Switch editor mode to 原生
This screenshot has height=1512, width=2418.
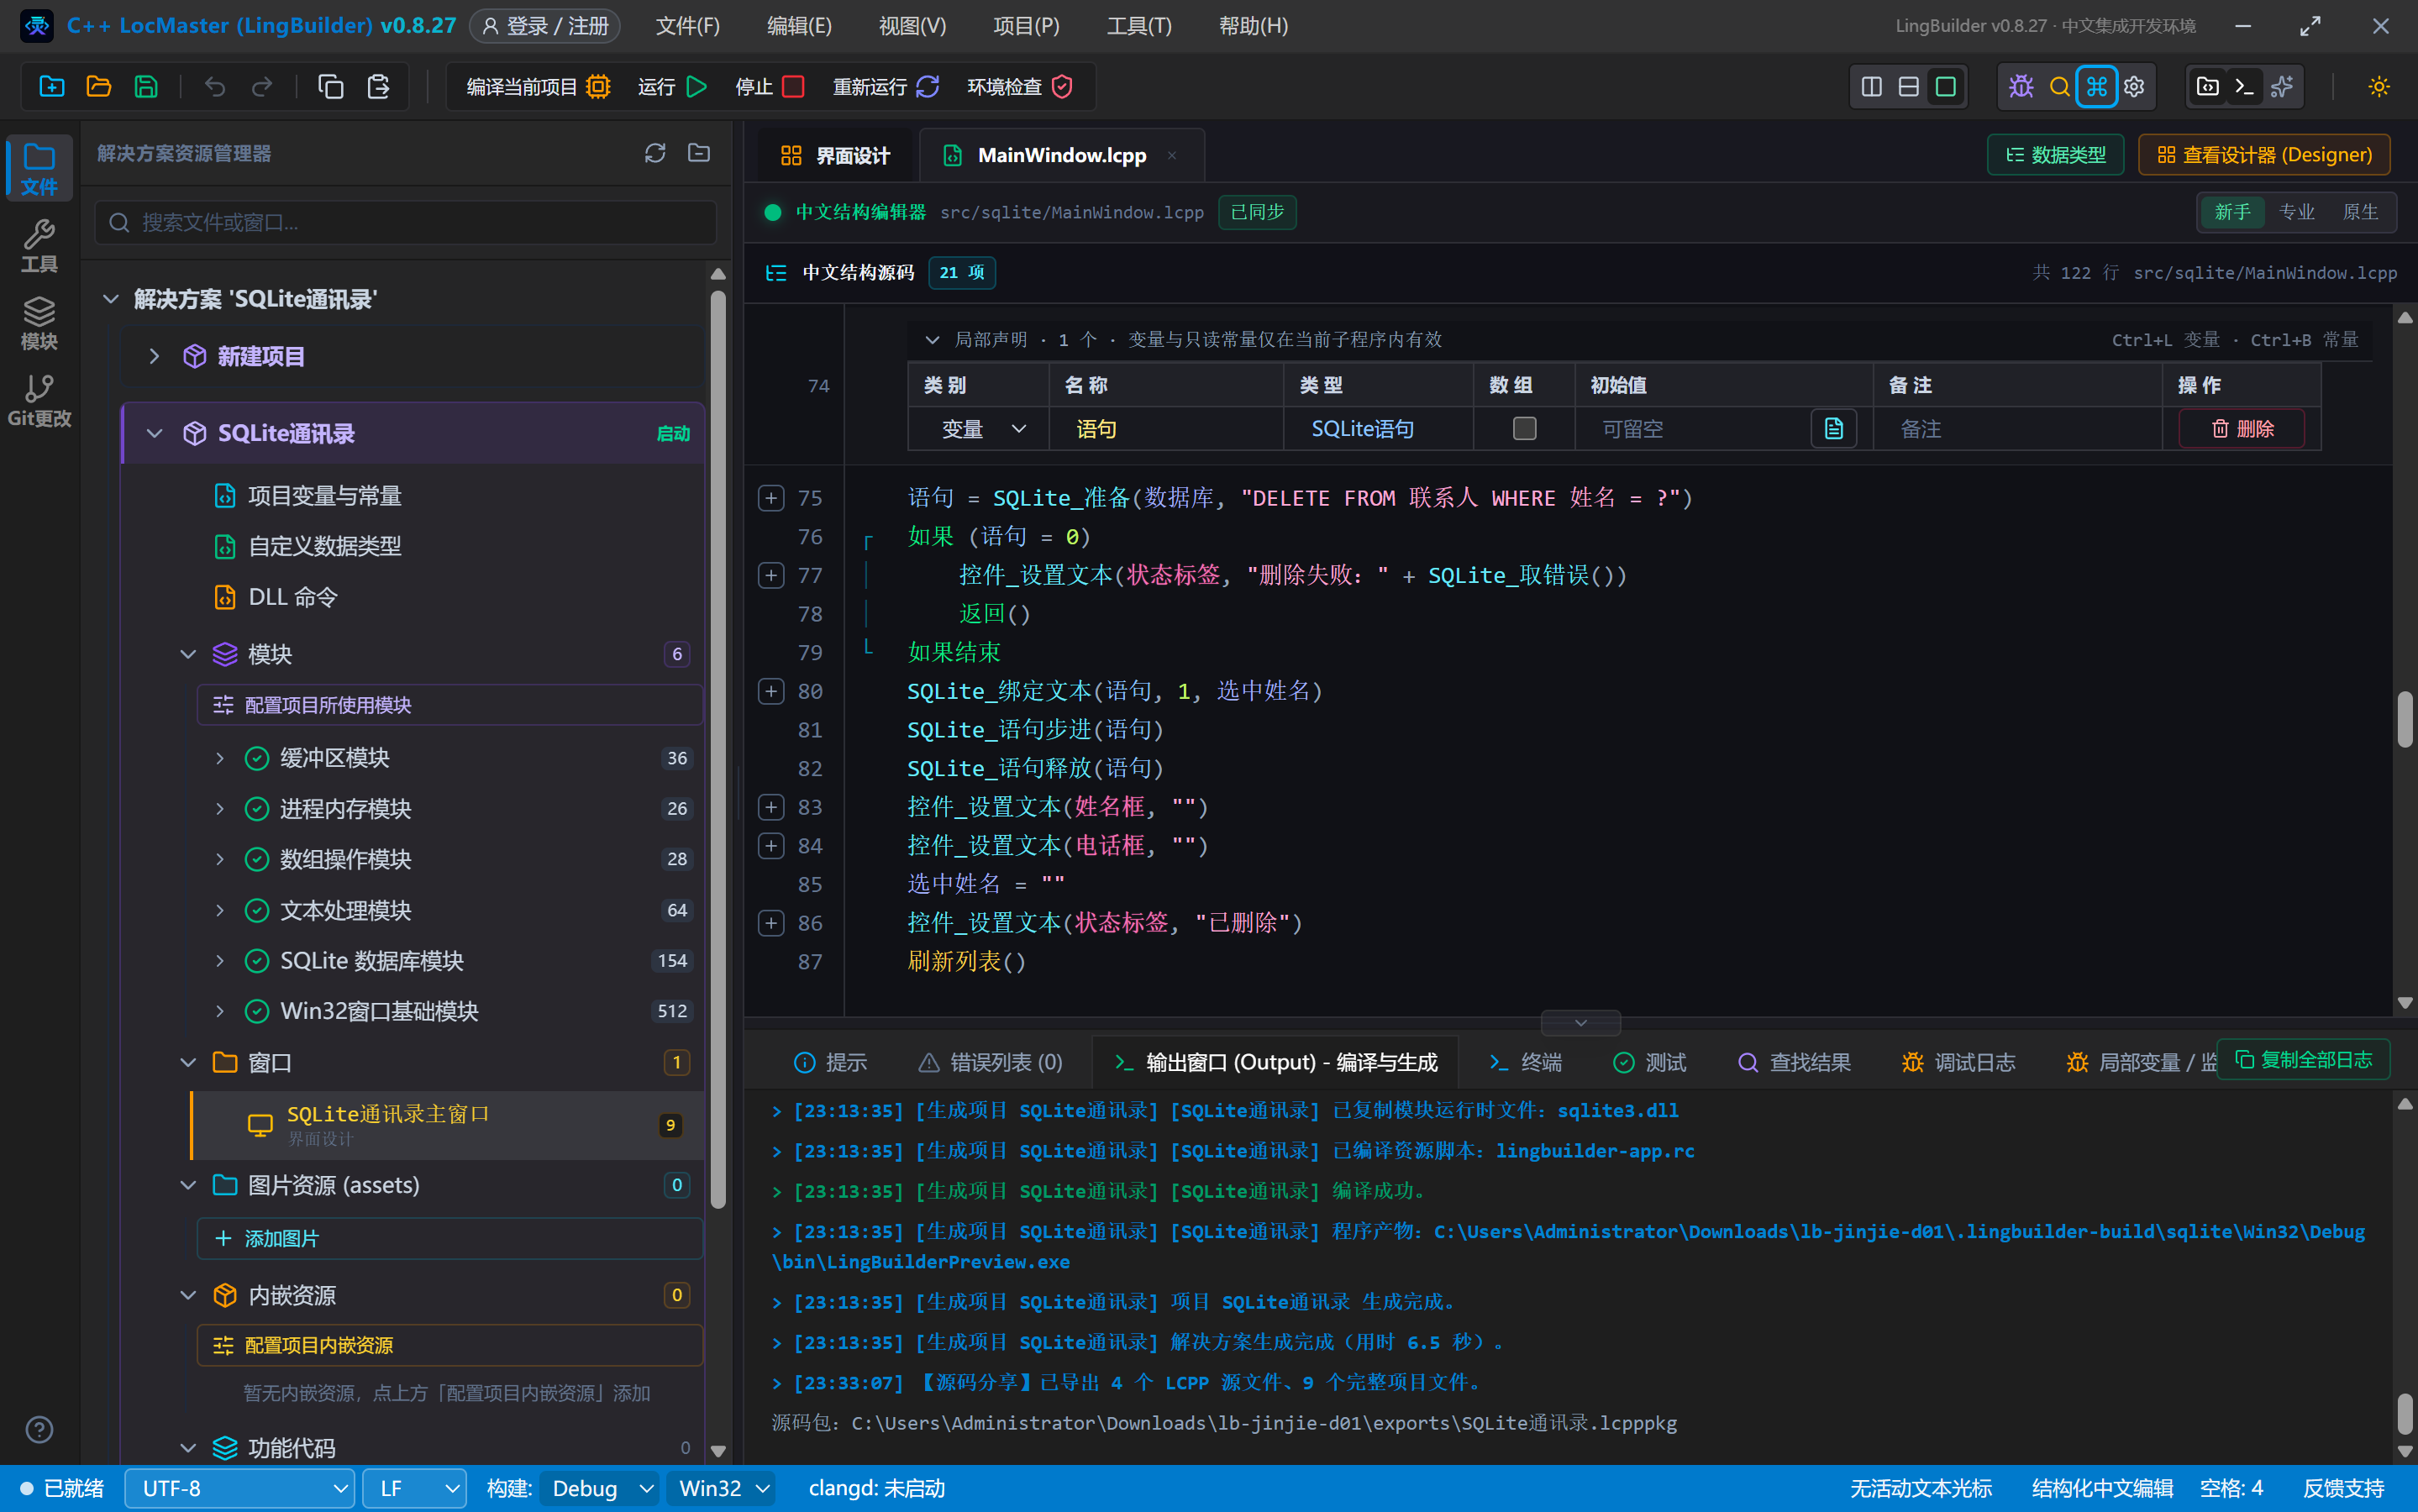[2360, 212]
